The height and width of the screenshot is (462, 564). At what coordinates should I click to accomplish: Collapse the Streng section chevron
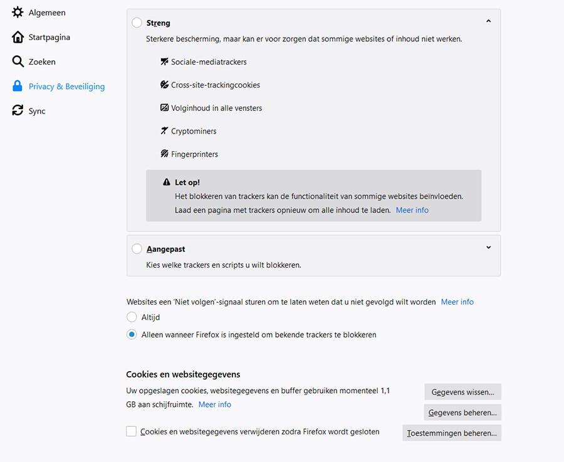point(488,21)
